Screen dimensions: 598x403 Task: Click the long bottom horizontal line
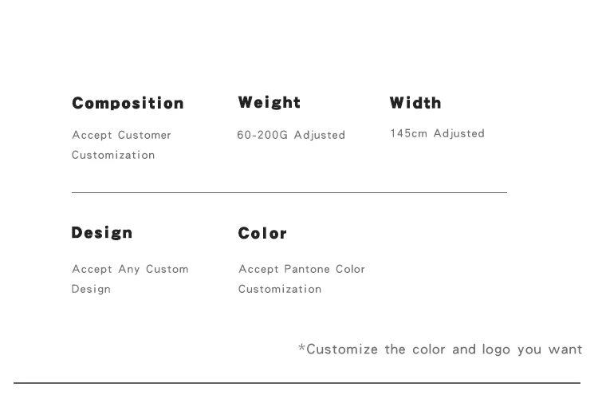point(297,383)
